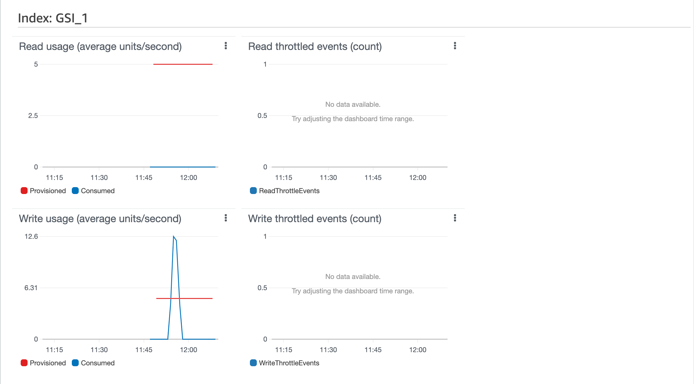Click the 12.6 y-axis value

click(x=31, y=236)
